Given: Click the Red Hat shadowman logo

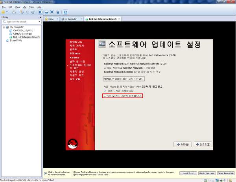Looking at the screenshot, I should [72, 144].
